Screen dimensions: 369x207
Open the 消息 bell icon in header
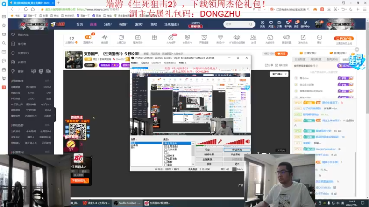pyautogui.click(x=296, y=24)
